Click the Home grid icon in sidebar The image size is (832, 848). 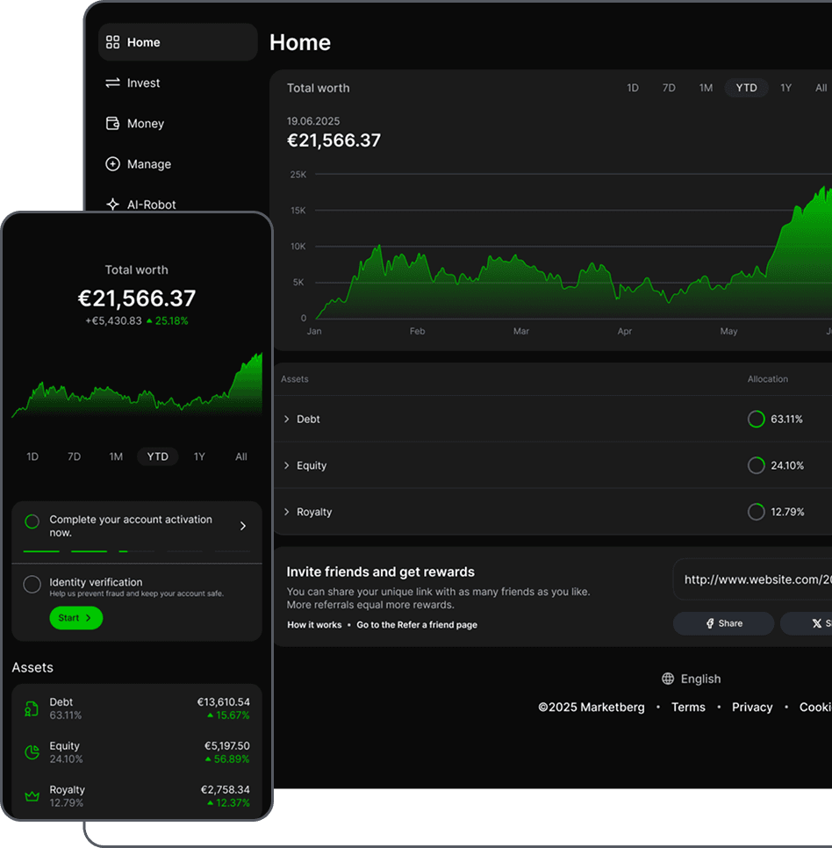point(112,42)
